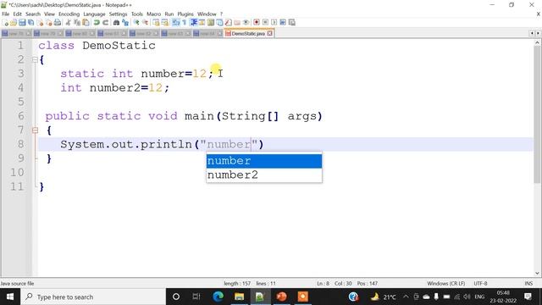Screen dimensions: 542x305
Task: Click the Document Map toolbar icon
Action: [211, 23]
